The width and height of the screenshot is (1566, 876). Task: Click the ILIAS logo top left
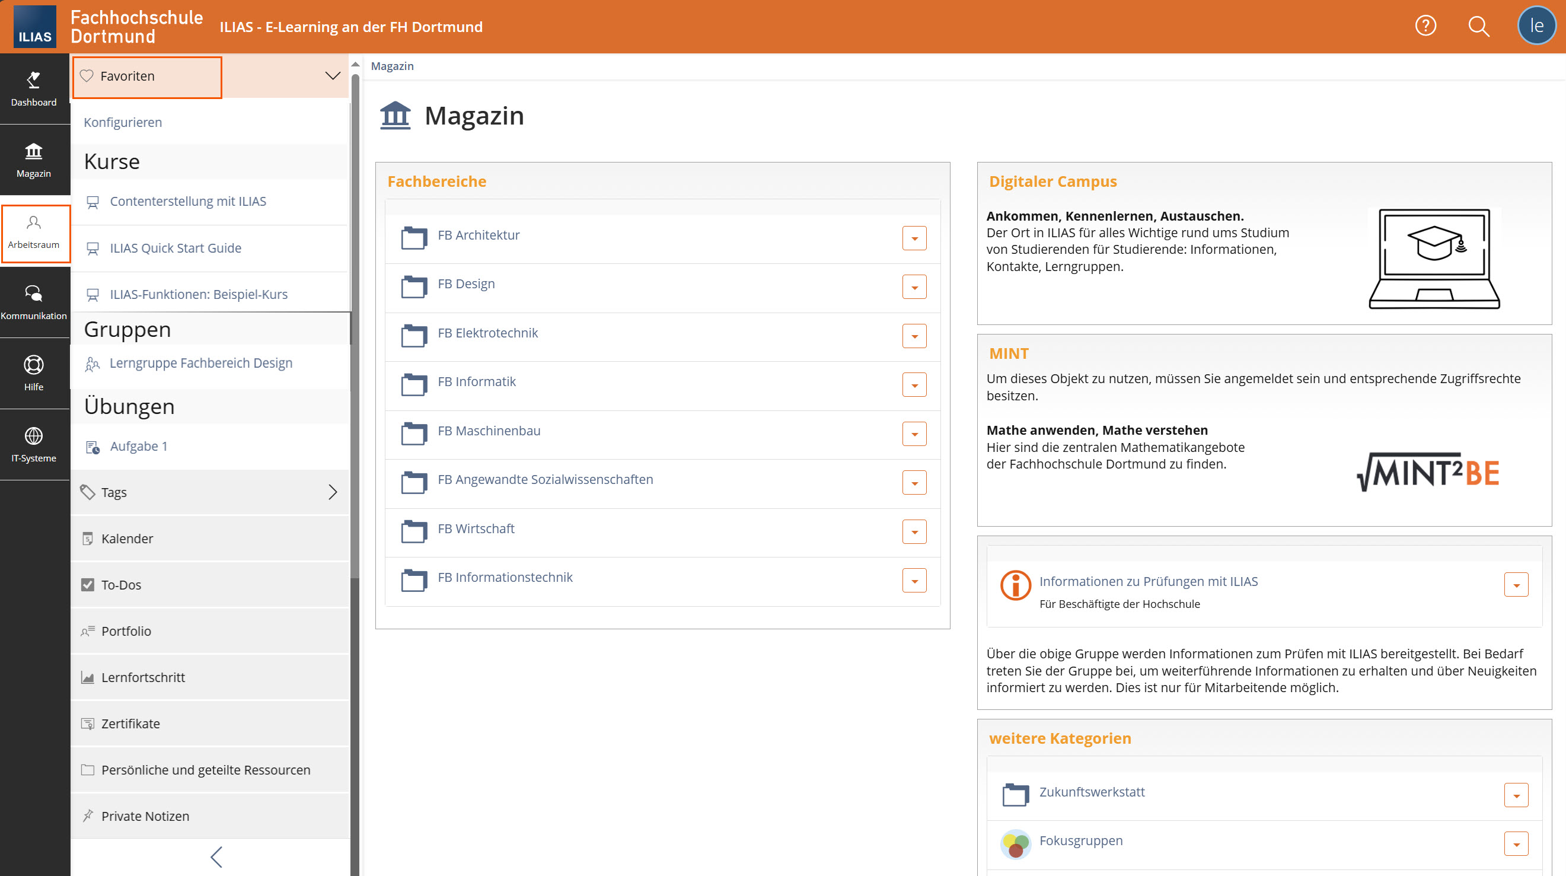tap(34, 26)
